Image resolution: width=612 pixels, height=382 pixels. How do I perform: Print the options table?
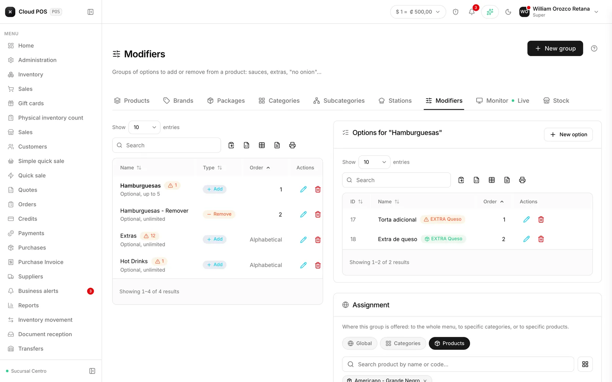[x=522, y=180]
